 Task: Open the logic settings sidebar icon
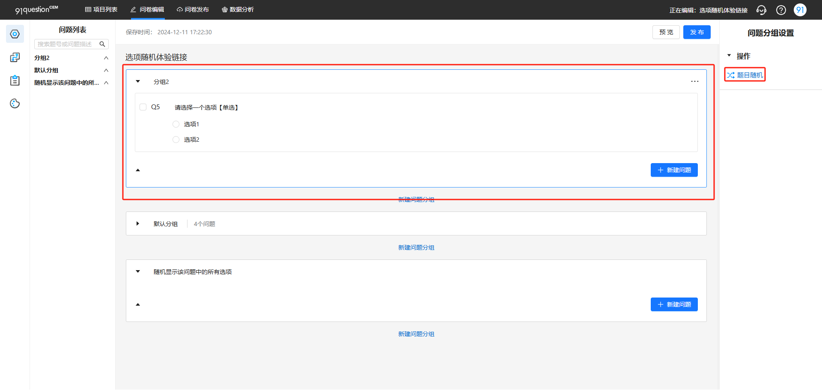click(x=15, y=57)
